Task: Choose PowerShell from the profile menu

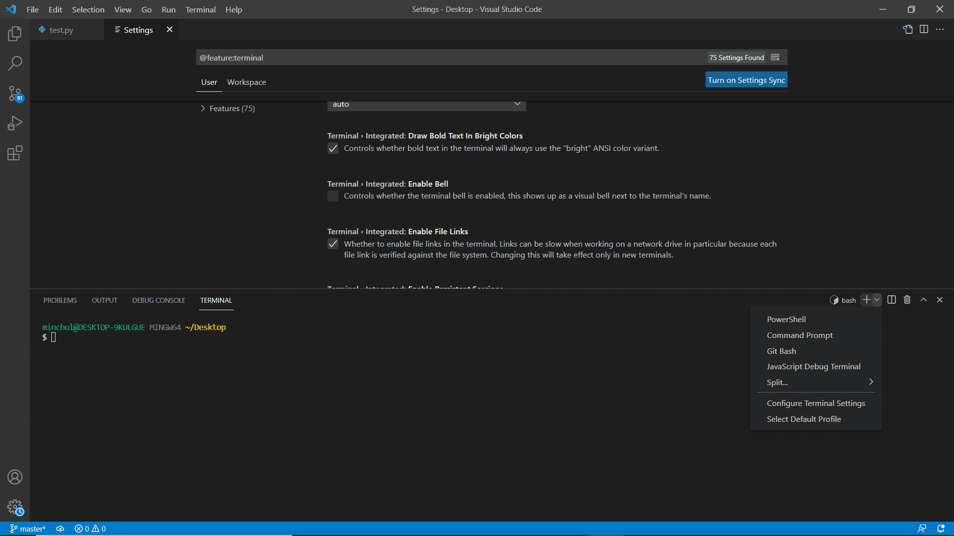Action: pyautogui.click(x=816, y=319)
